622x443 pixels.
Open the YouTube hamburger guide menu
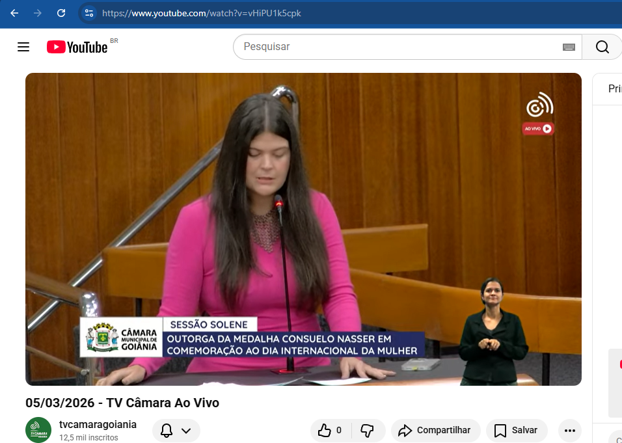tap(23, 47)
